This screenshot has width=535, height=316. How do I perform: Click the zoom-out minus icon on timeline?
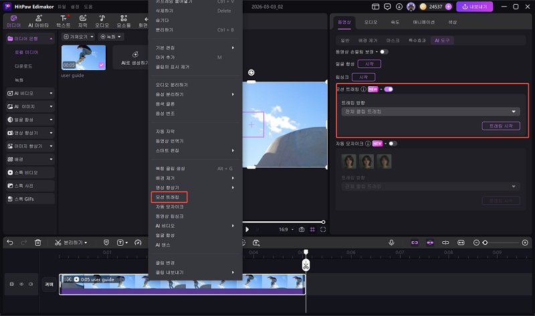476,243
